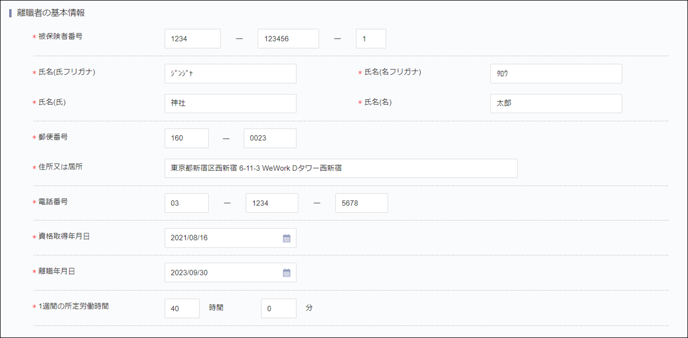
Task: Click the minutes field showing 0
Action: pos(279,308)
